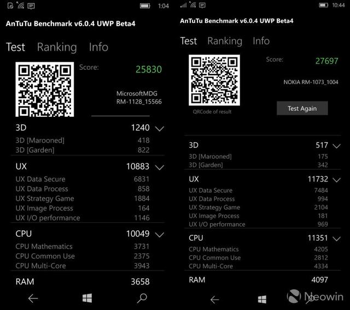Collapse the CPU section scoring 11351
Viewport: 350px width, 310px height.
coord(336,239)
